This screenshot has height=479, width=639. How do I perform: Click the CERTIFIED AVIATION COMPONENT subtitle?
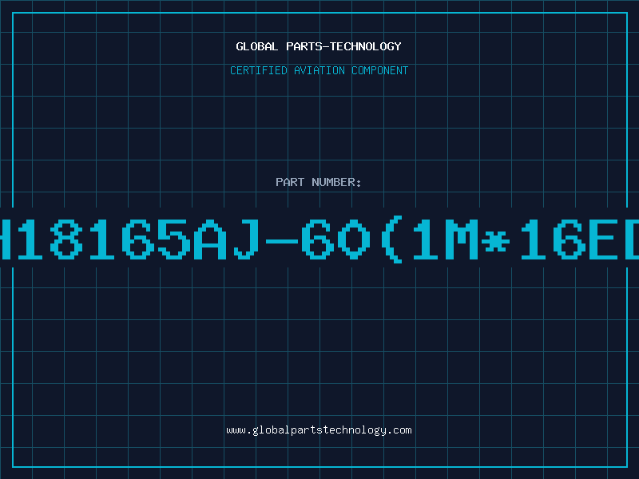point(319,70)
